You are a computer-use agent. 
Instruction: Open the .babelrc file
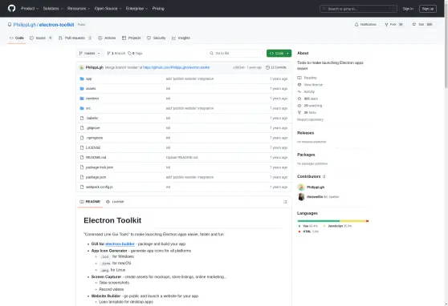92,118
